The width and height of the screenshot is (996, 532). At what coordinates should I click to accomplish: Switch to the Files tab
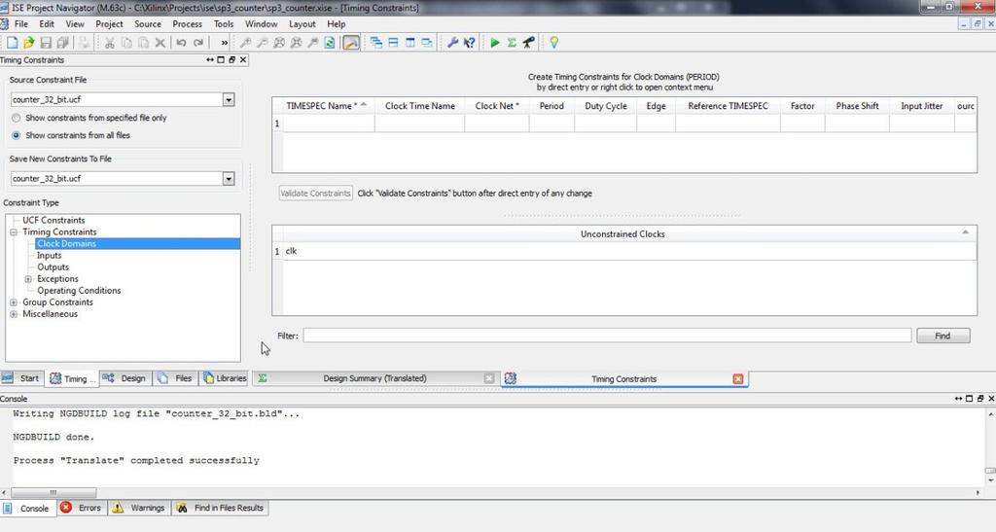tap(175, 378)
